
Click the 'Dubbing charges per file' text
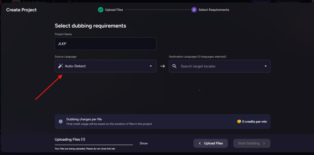coord(84,119)
